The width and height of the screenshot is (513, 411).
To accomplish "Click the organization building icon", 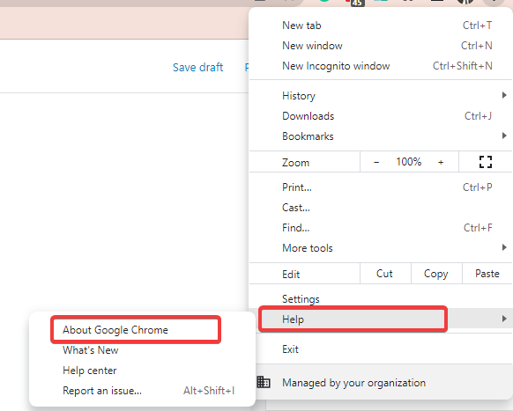I will [264, 382].
